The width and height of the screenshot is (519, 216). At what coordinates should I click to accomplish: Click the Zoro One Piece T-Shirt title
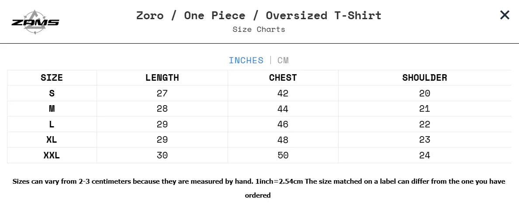coord(259,15)
